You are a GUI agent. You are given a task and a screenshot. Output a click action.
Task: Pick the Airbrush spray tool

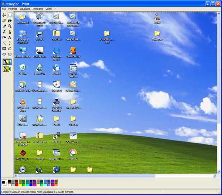[x=4, y=37]
